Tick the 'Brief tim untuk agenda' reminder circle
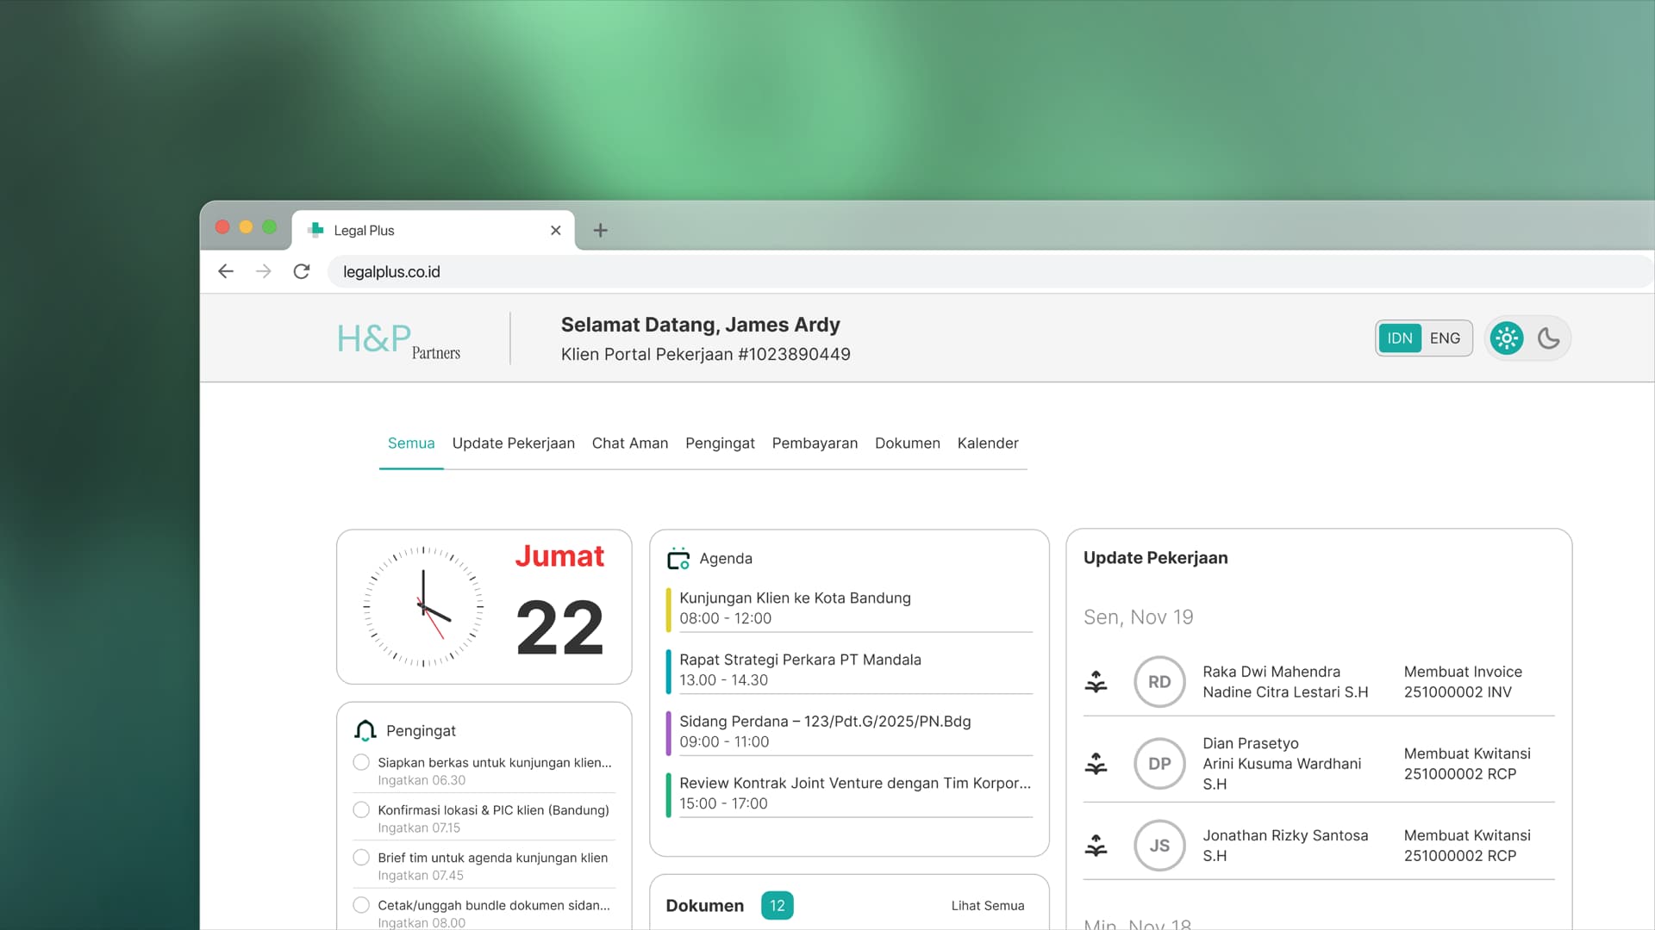The height and width of the screenshot is (930, 1655). point(362,858)
